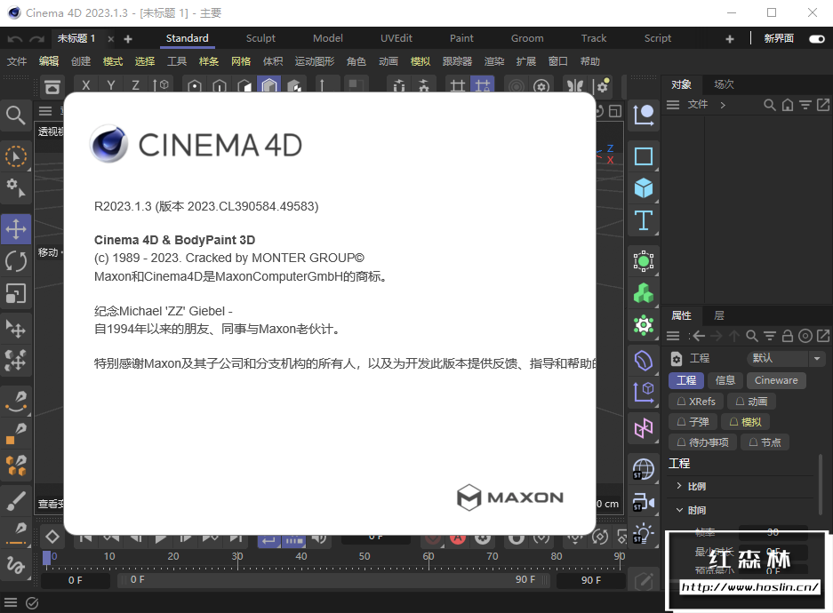Screen dimensions: 833x613
Task: Lock the attribute manager element
Action: (x=788, y=336)
